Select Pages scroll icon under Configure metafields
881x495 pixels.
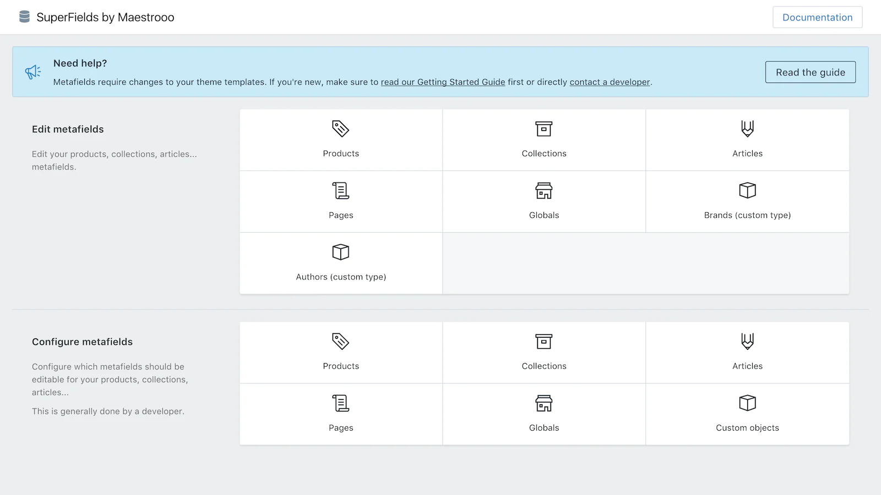pos(341,403)
